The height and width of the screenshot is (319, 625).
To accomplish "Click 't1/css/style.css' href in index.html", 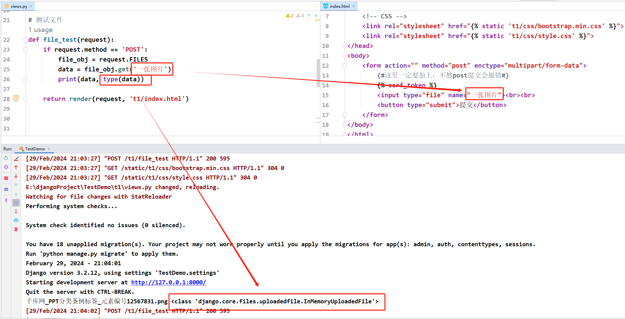I will click(542, 36).
